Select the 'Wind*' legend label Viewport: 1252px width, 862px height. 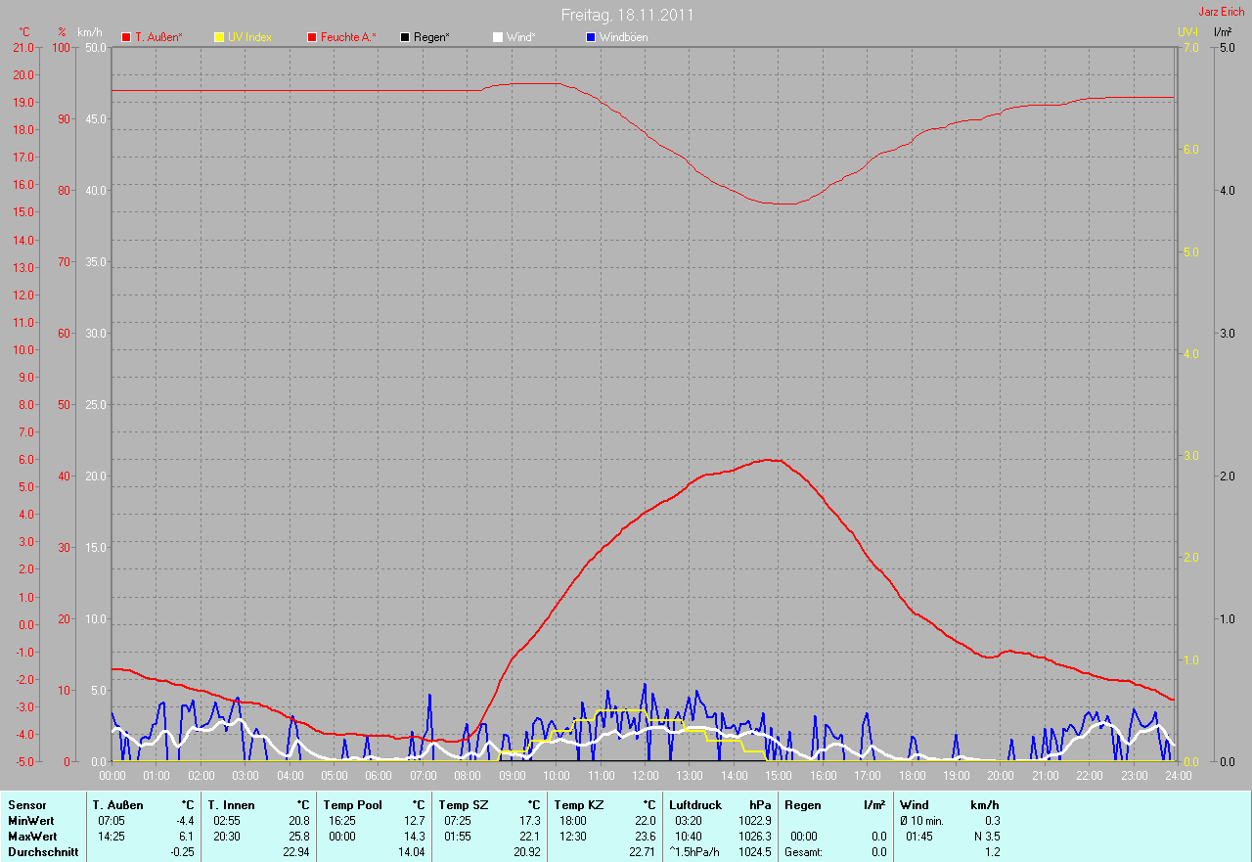(x=520, y=37)
